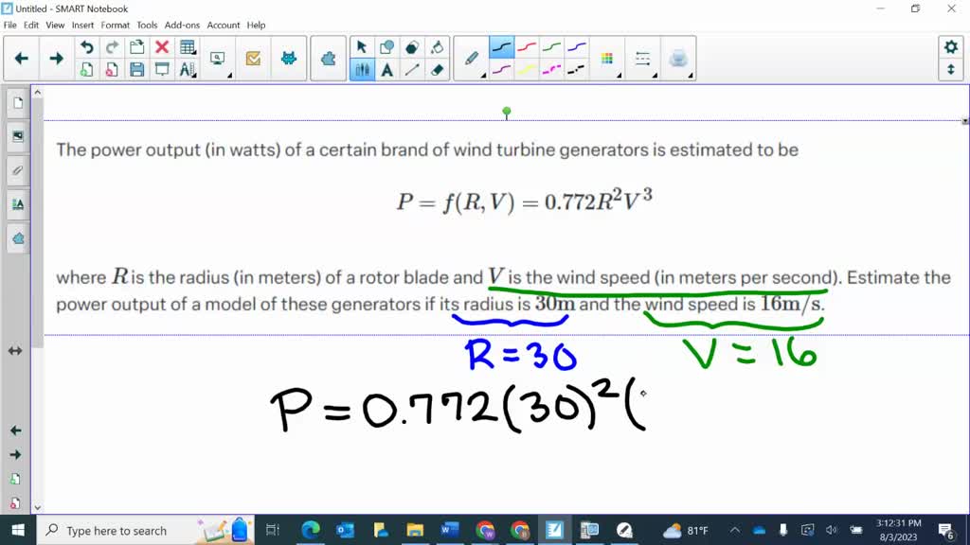This screenshot has width=970, height=545.
Task: Open the Page Sorter sidebar panel
Action: (17, 104)
